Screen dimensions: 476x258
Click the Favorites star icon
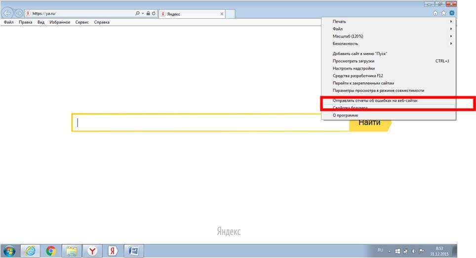[x=443, y=13]
